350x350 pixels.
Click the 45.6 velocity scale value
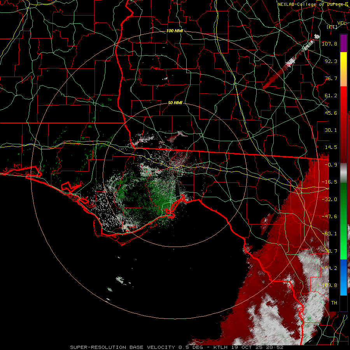tap(331, 113)
